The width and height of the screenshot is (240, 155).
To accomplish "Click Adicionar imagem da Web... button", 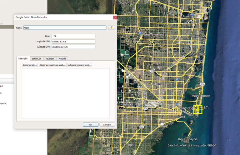I will click(52, 65).
